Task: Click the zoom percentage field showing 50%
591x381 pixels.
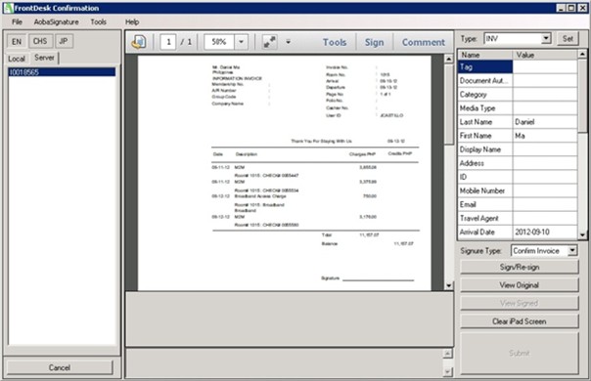Action: click(219, 42)
